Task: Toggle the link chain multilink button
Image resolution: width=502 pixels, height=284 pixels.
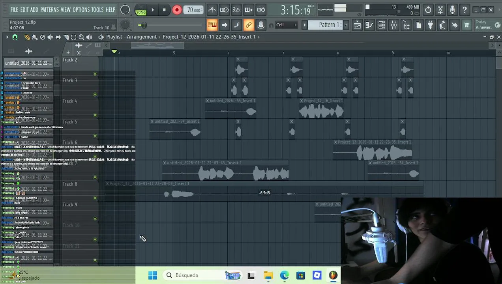Action: (x=249, y=25)
